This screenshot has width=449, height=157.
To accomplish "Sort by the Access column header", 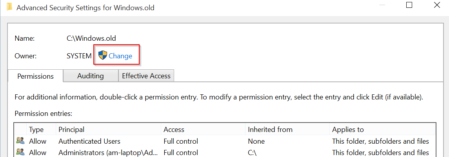I will 174,130.
